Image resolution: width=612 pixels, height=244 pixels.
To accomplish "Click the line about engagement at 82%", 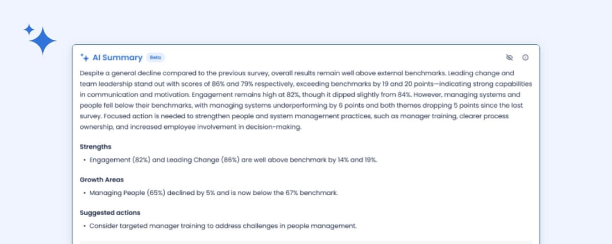I will tap(300, 95).
